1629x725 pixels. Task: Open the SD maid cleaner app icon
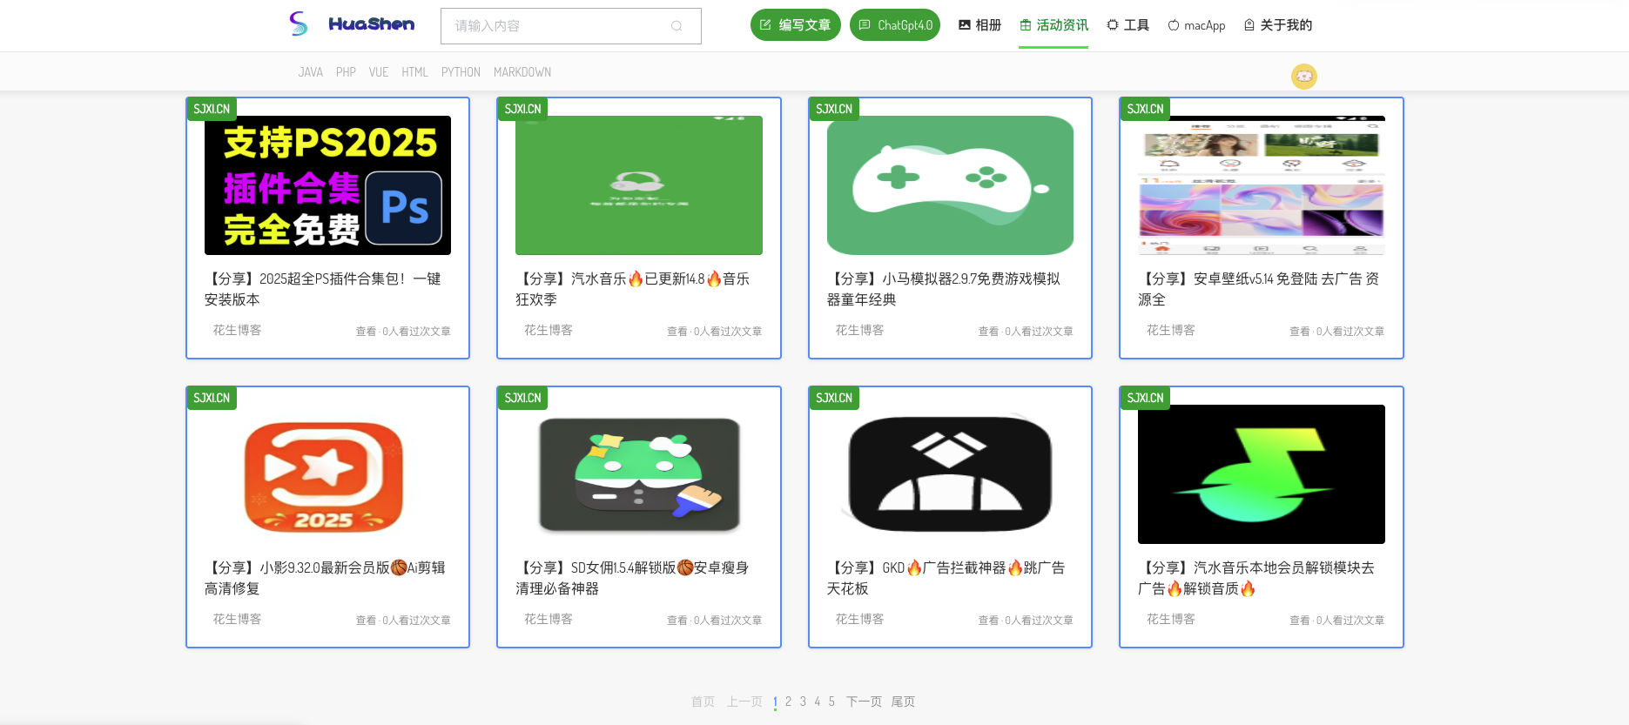639,475
